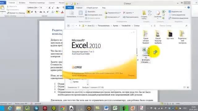198x111 pixels.
Task: Open Explorer Help question mark icon
Action: [188, 7]
